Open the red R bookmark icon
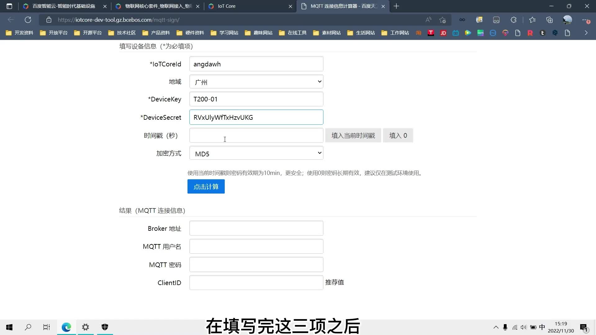 [x=530, y=33]
